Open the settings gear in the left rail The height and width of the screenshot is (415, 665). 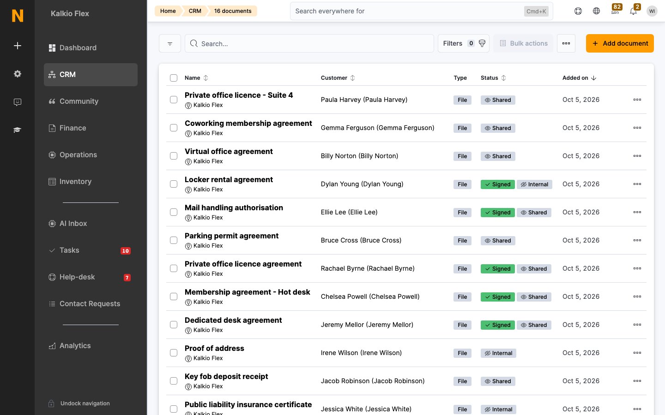tap(18, 74)
